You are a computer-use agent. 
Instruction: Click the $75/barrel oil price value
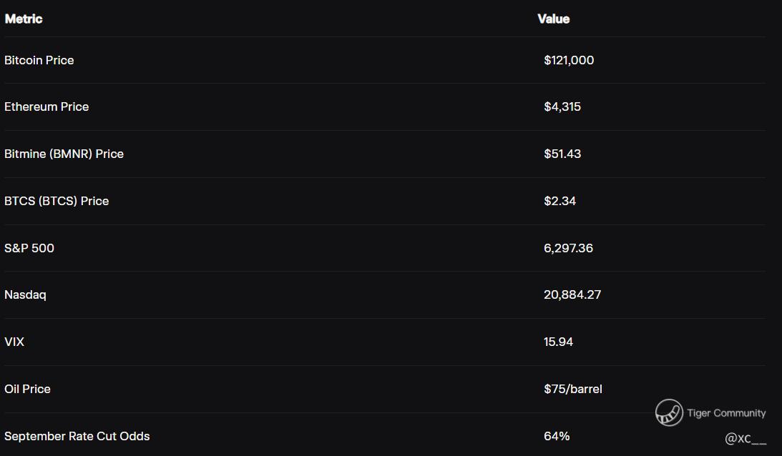pos(573,389)
